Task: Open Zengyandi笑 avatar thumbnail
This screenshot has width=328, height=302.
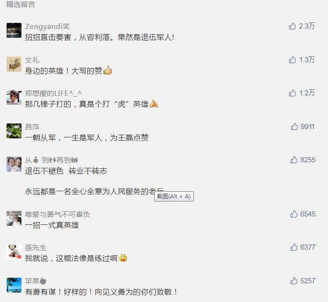Action: [x=14, y=30]
